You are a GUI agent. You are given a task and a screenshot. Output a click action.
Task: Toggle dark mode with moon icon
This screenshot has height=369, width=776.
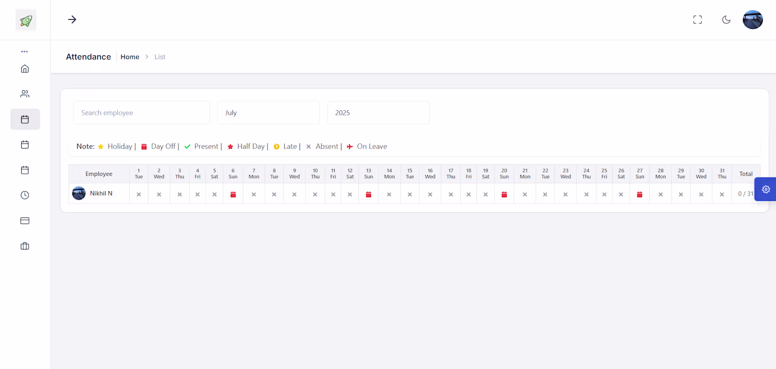click(x=726, y=20)
